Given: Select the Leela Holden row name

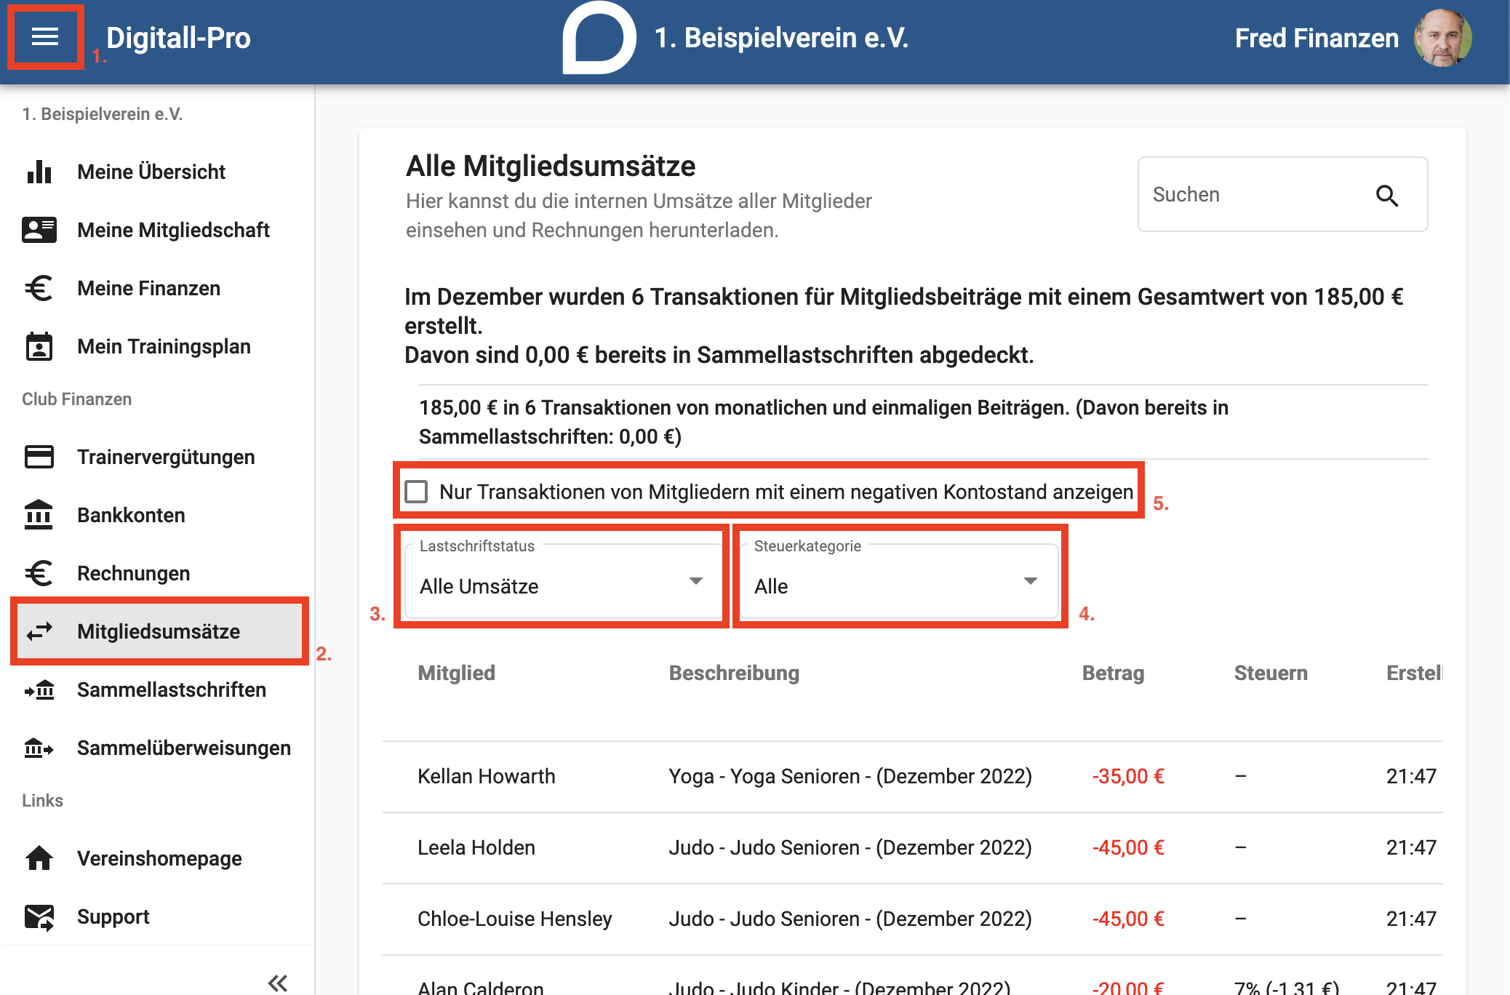Looking at the screenshot, I should [476, 847].
